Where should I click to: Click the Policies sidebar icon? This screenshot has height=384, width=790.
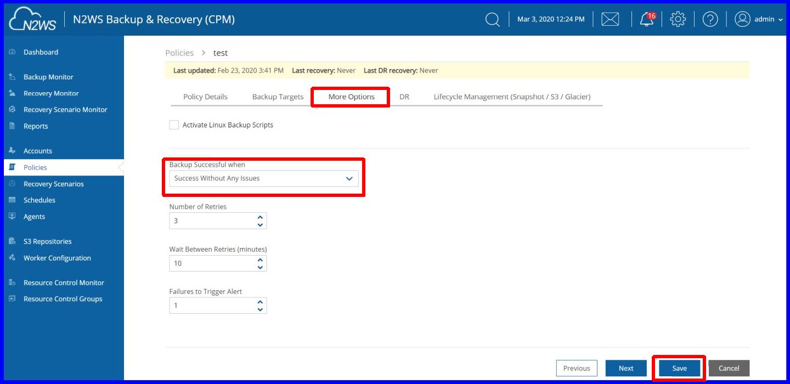[x=12, y=167]
